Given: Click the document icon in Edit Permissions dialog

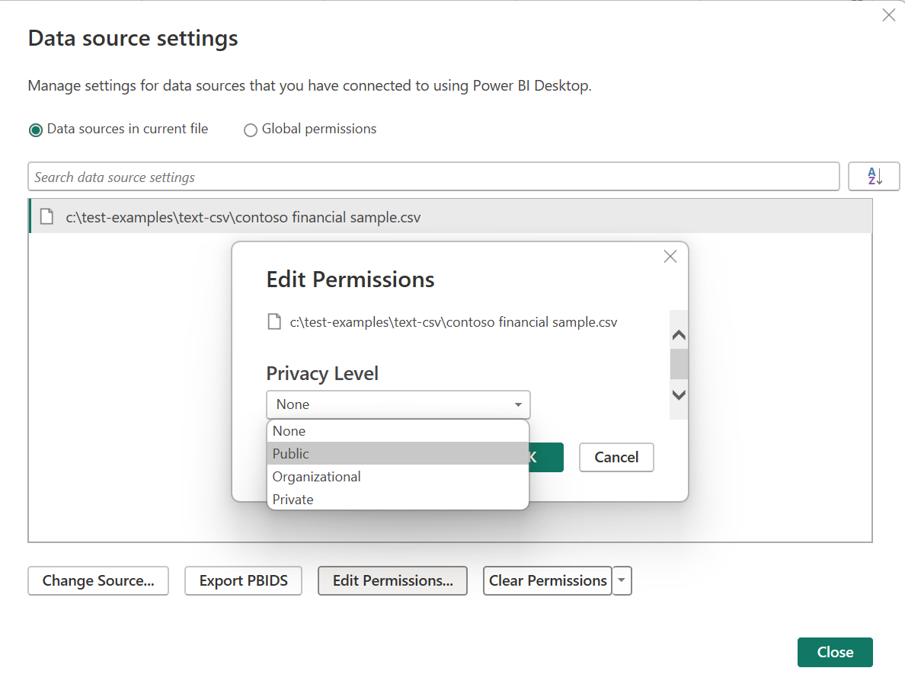Looking at the screenshot, I should click(x=274, y=321).
